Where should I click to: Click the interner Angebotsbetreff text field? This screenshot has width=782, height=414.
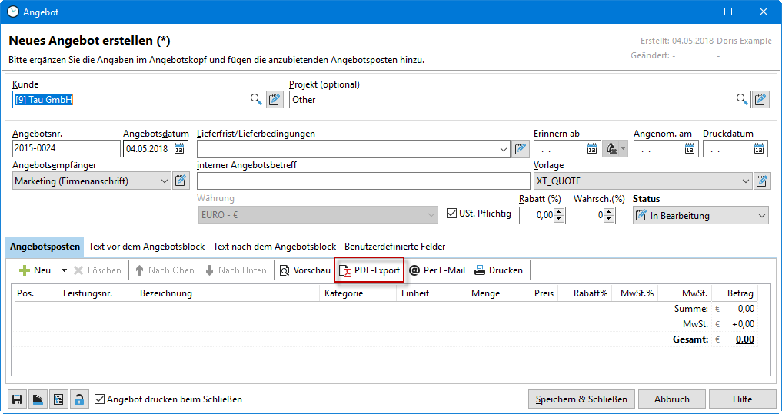(363, 181)
